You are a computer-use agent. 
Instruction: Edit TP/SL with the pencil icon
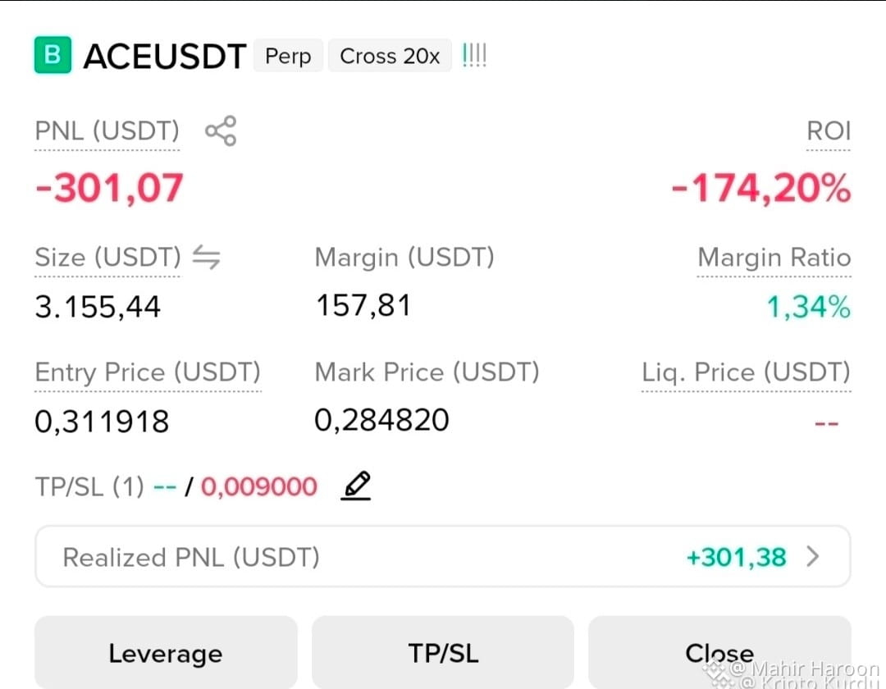click(x=356, y=486)
